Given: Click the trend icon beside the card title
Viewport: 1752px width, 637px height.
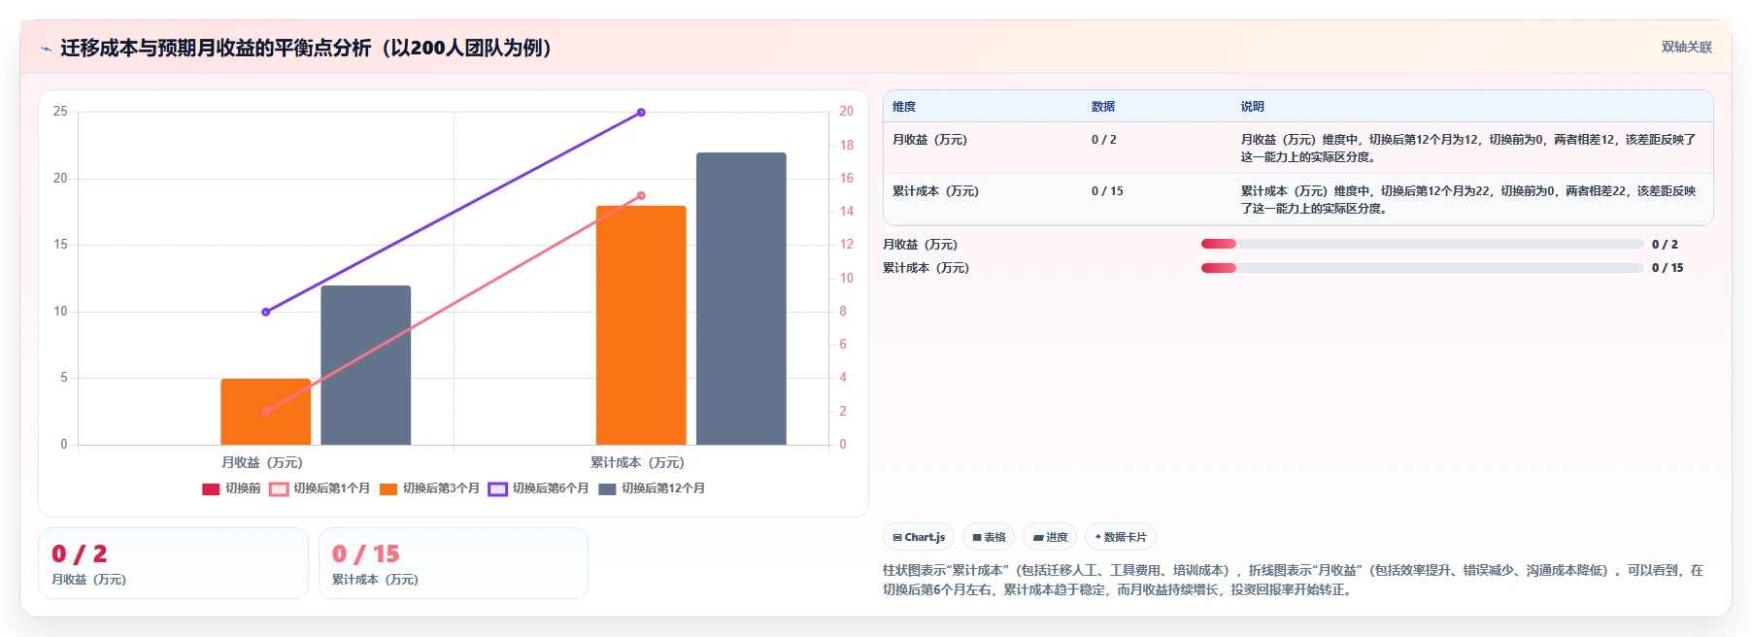Looking at the screenshot, I should coord(46,49).
